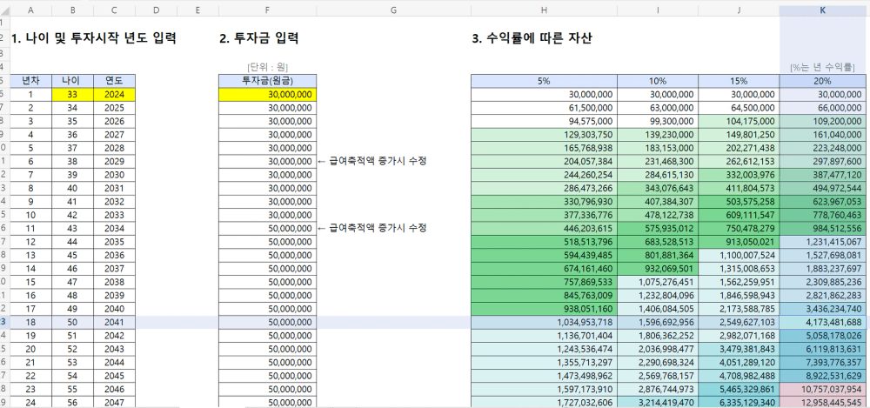The height and width of the screenshot is (408, 870).
Task: Select cell with value 1,806,362,252
Action: point(658,335)
